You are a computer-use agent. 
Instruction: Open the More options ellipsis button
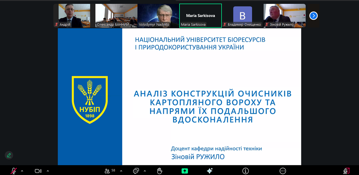[x=283, y=171]
